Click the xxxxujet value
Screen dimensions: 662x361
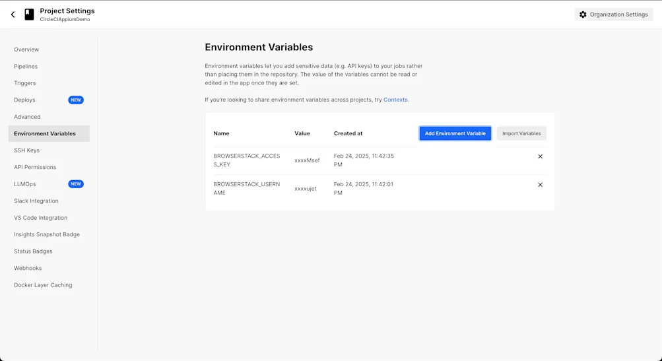pyautogui.click(x=306, y=189)
